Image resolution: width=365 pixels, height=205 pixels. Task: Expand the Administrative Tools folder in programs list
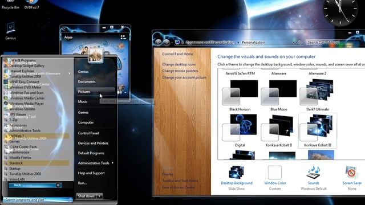point(25,130)
